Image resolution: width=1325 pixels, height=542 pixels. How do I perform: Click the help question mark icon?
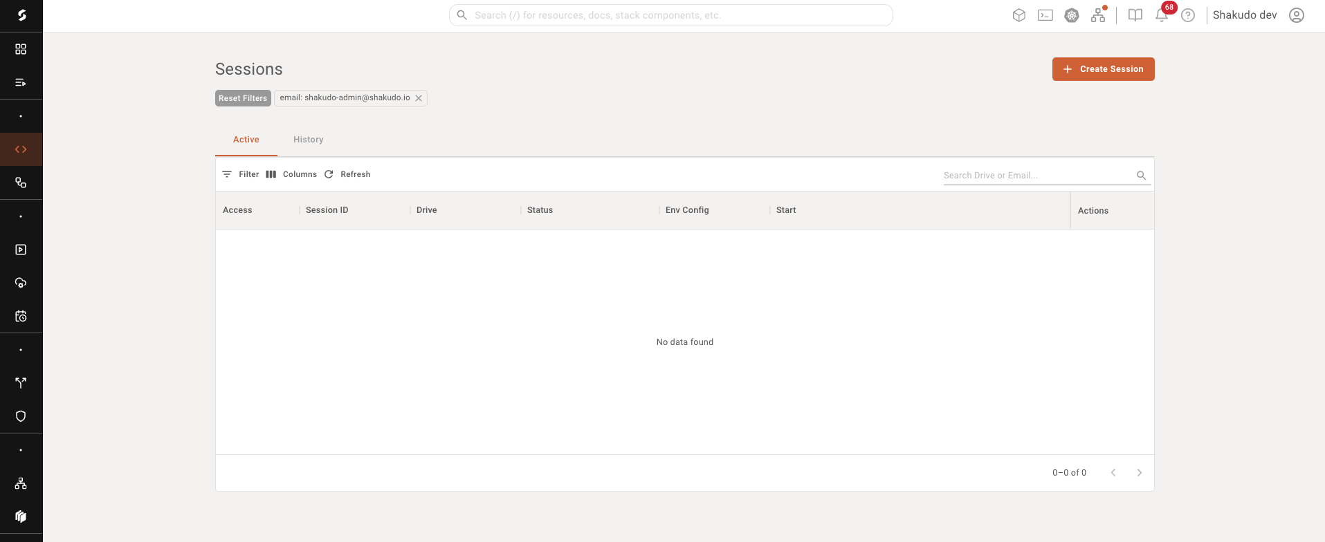click(x=1188, y=15)
